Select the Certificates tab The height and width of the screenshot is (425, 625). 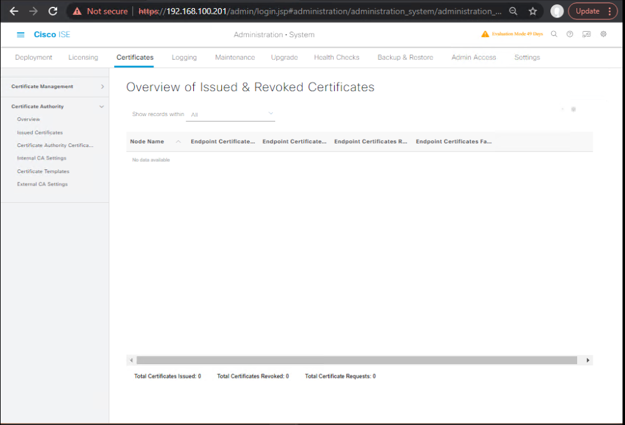135,57
